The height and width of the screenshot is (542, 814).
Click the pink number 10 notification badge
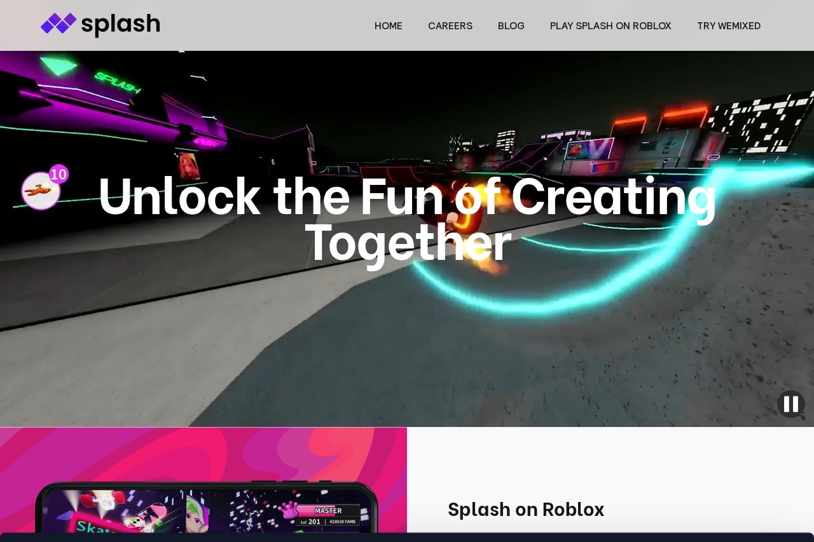coord(59,174)
